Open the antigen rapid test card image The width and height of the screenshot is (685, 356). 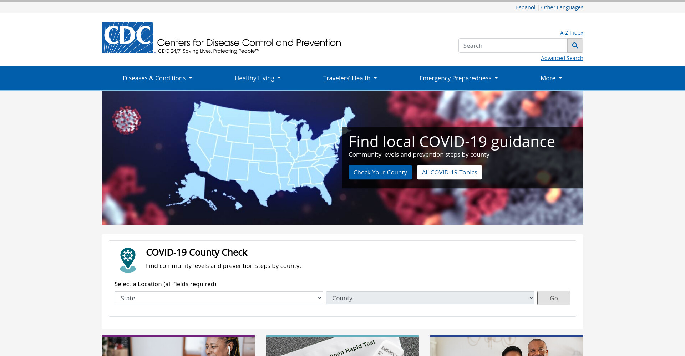coord(342,346)
